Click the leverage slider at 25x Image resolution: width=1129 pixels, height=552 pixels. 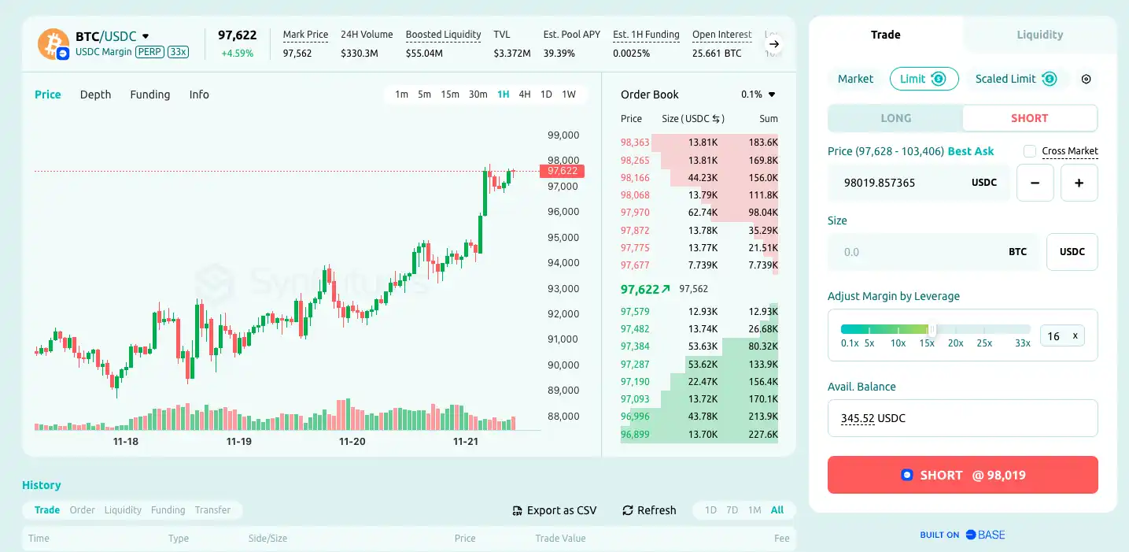(x=984, y=329)
